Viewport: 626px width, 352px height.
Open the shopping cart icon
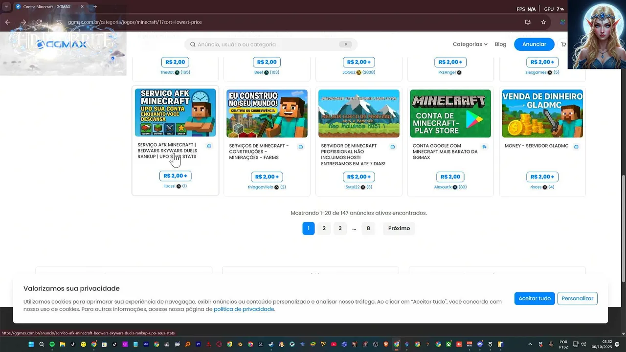tap(563, 44)
